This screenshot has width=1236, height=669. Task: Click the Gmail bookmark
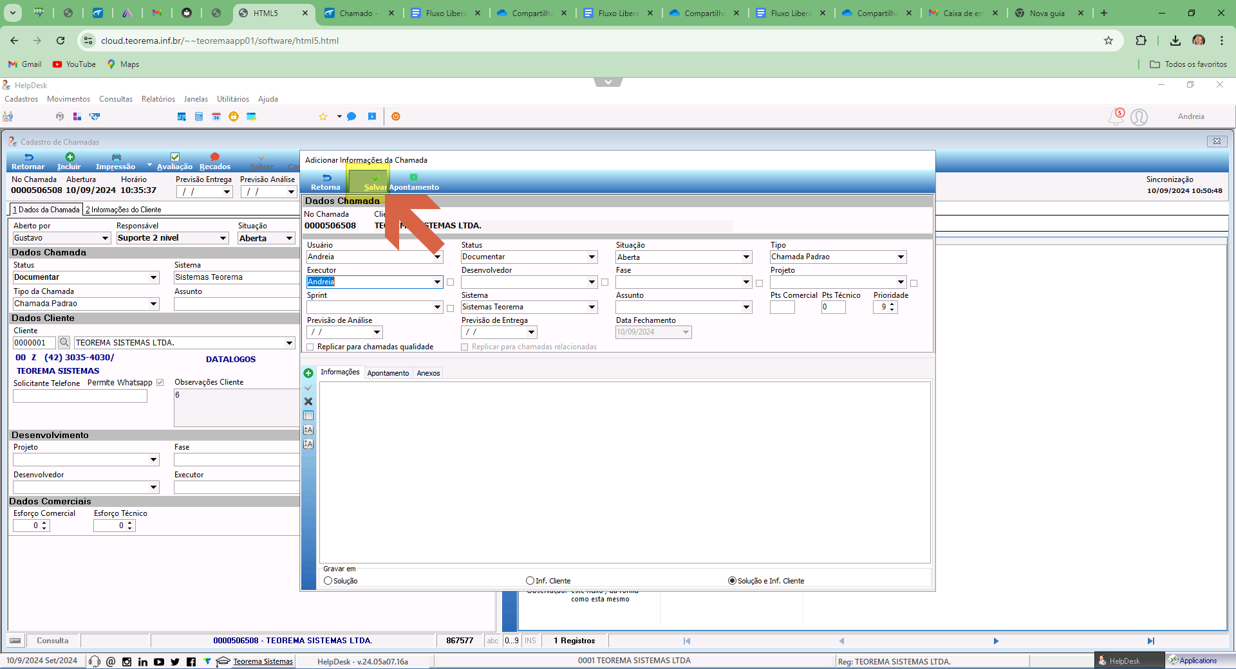pyautogui.click(x=25, y=64)
